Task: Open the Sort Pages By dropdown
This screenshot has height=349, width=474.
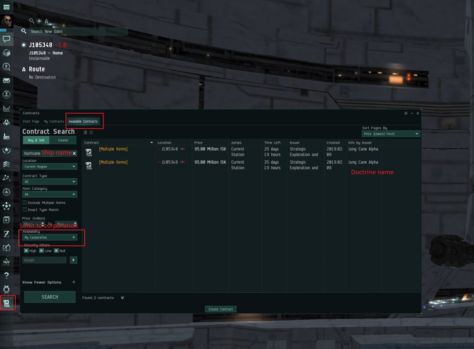Action: [391, 134]
